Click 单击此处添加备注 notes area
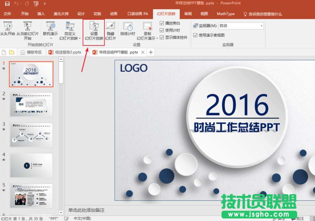 pyautogui.click(x=87, y=210)
